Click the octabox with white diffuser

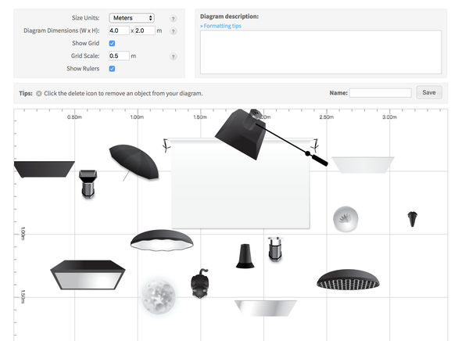point(162,240)
